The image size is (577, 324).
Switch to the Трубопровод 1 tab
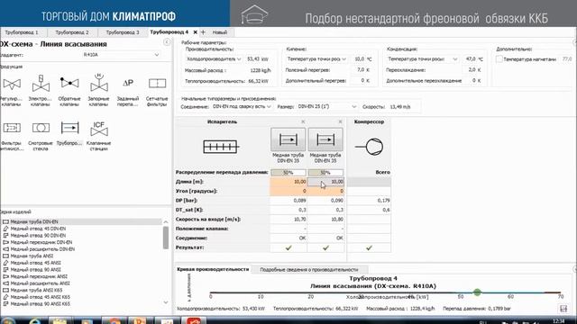[22, 32]
